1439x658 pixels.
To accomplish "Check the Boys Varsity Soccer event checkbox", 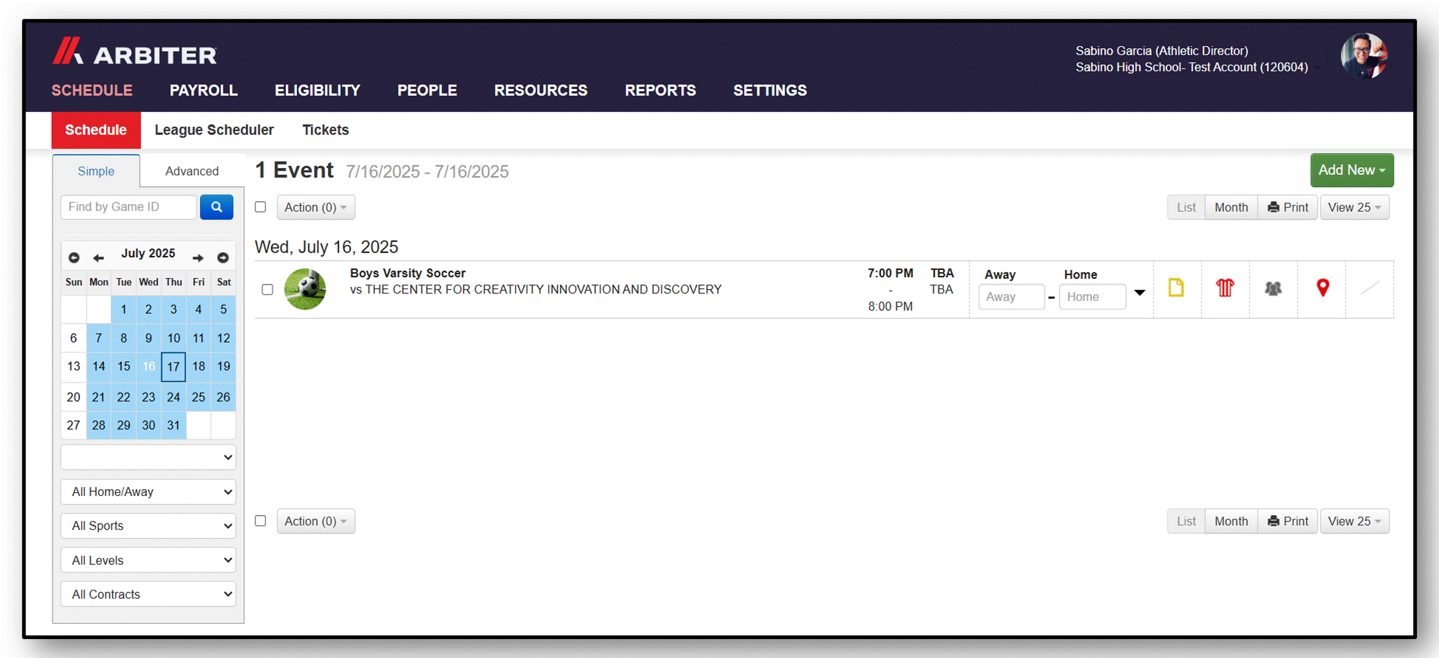I will (x=267, y=289).
